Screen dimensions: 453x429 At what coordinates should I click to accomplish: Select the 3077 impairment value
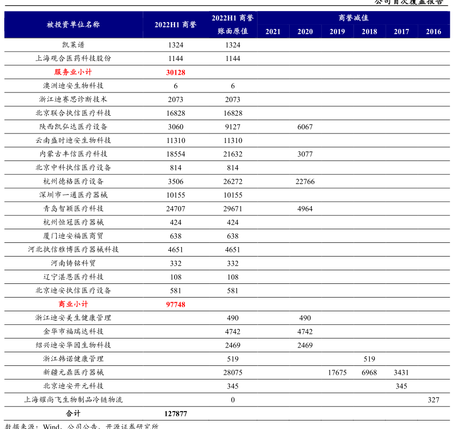[x=305, y=154]
